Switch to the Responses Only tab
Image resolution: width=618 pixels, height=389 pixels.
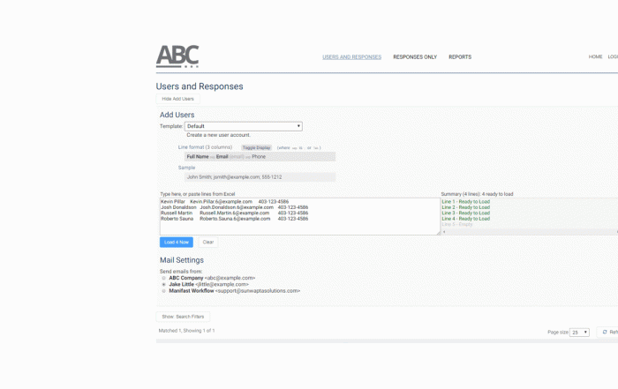(415, 57)
